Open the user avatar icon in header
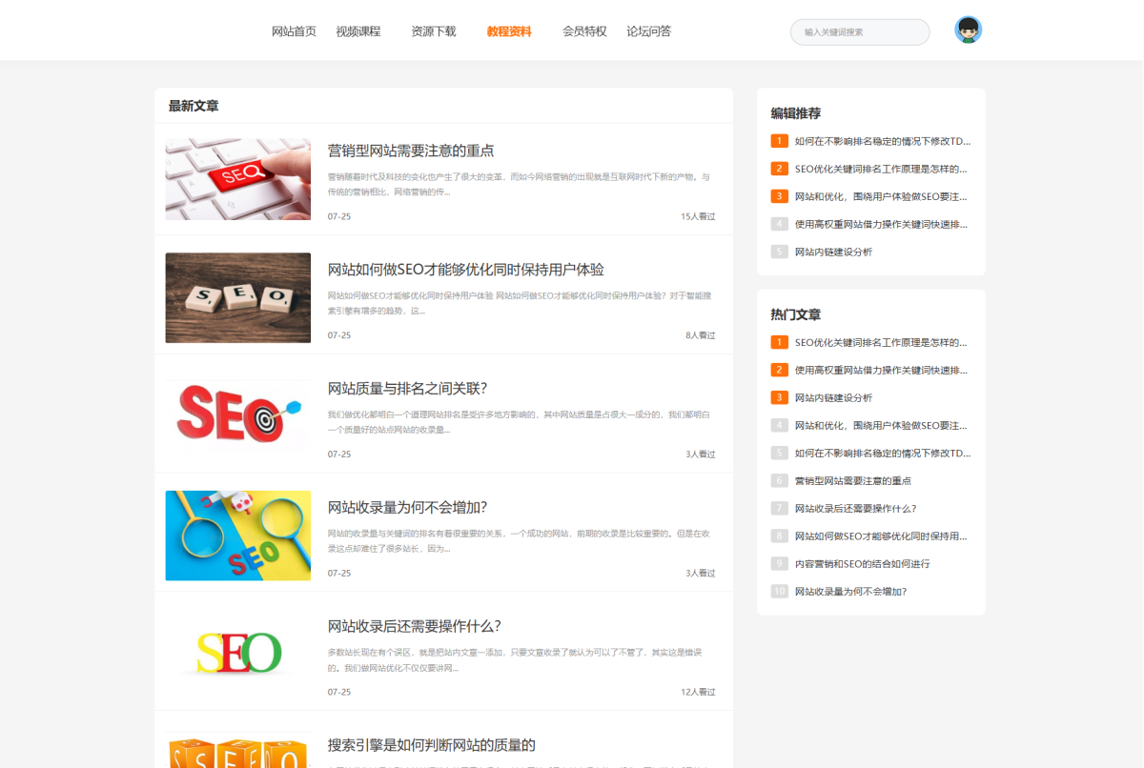This screenshot has width=1144, height=768. click(x=969, y=30)
